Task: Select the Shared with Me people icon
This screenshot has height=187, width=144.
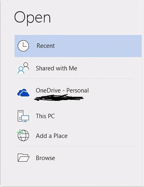Action: click(23, 68)
